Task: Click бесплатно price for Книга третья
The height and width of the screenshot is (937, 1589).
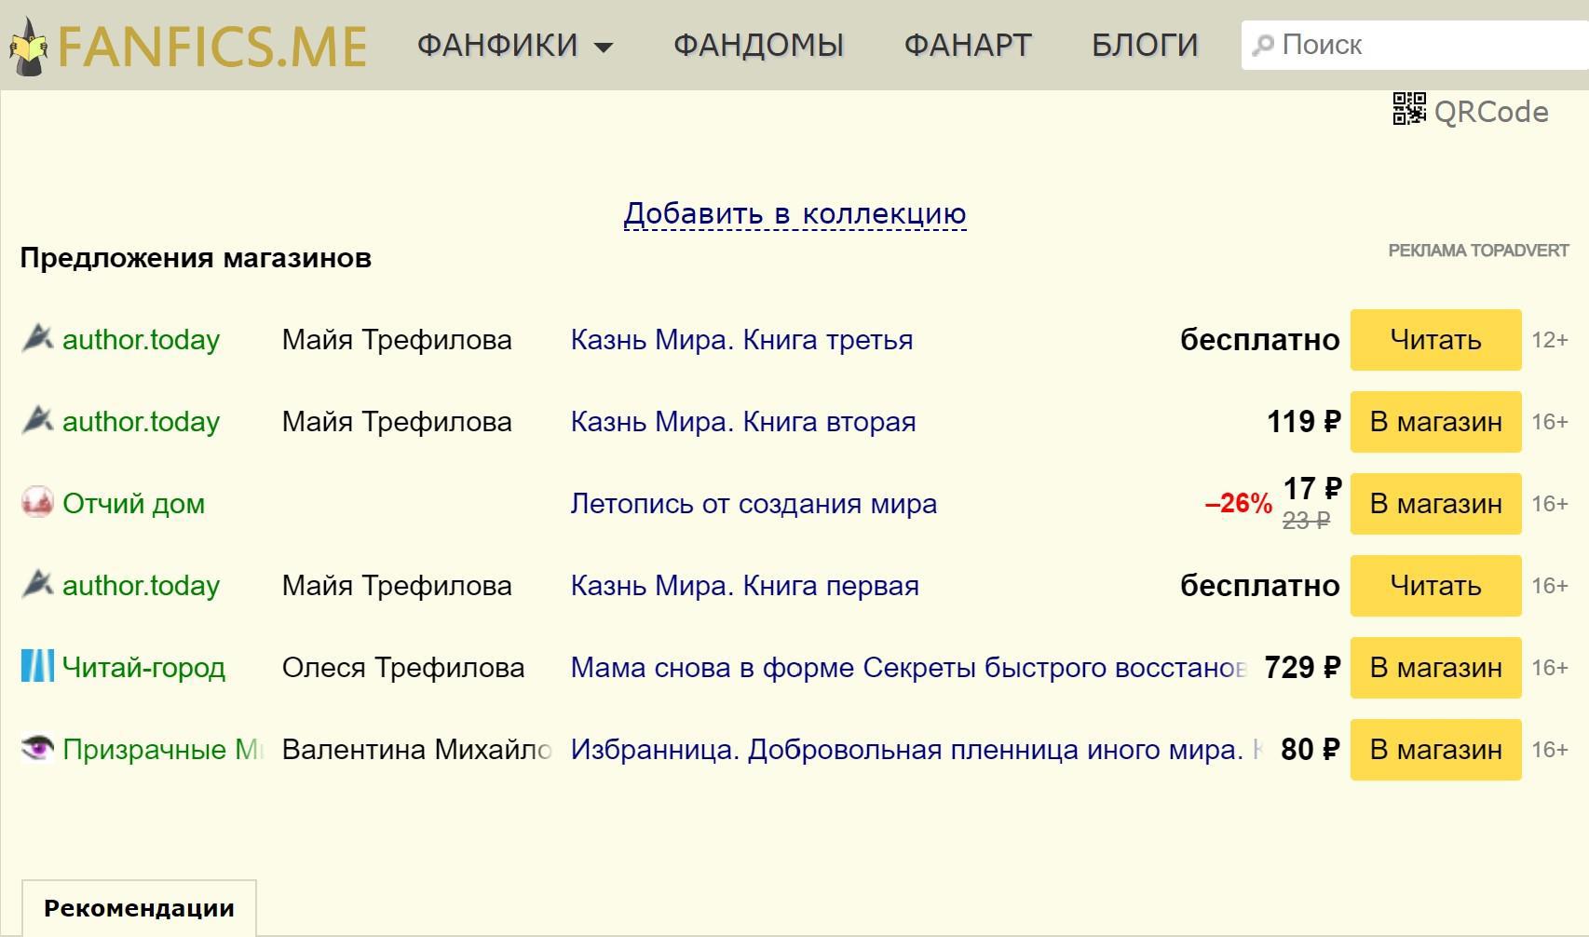Action: point(1259,340)
